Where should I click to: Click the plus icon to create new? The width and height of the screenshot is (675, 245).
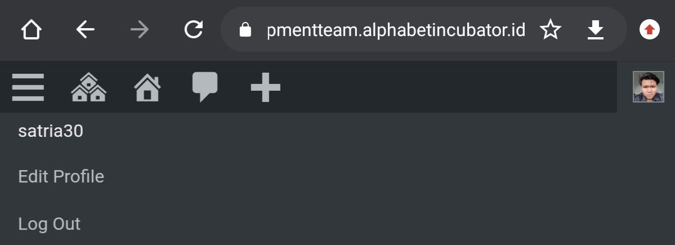(265, 88)
